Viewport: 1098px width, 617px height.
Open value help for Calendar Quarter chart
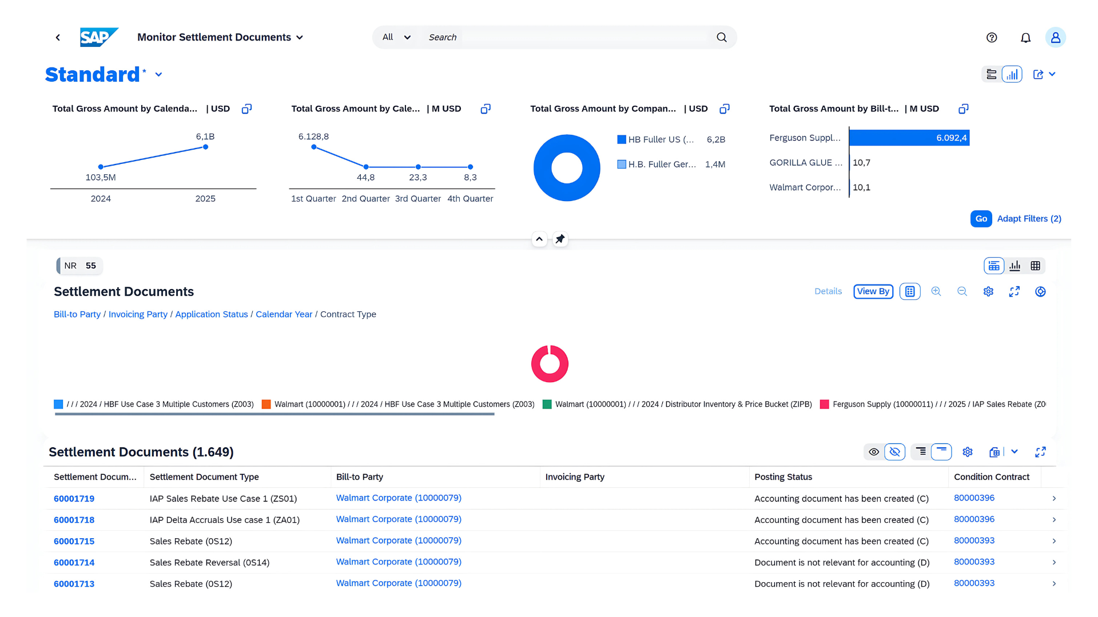(486, 109)
